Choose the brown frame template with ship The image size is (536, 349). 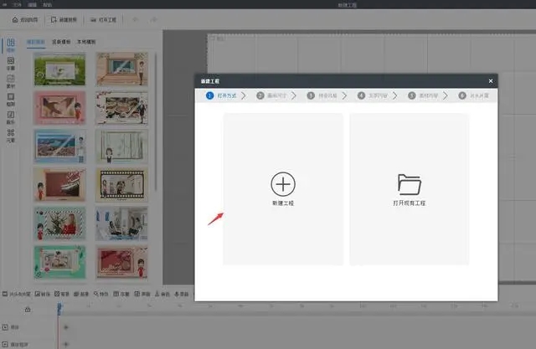(59, 185)
